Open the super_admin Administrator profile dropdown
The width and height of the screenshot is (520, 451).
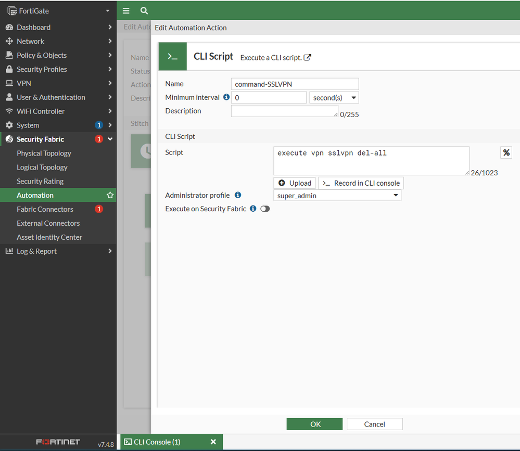[337, 196]
